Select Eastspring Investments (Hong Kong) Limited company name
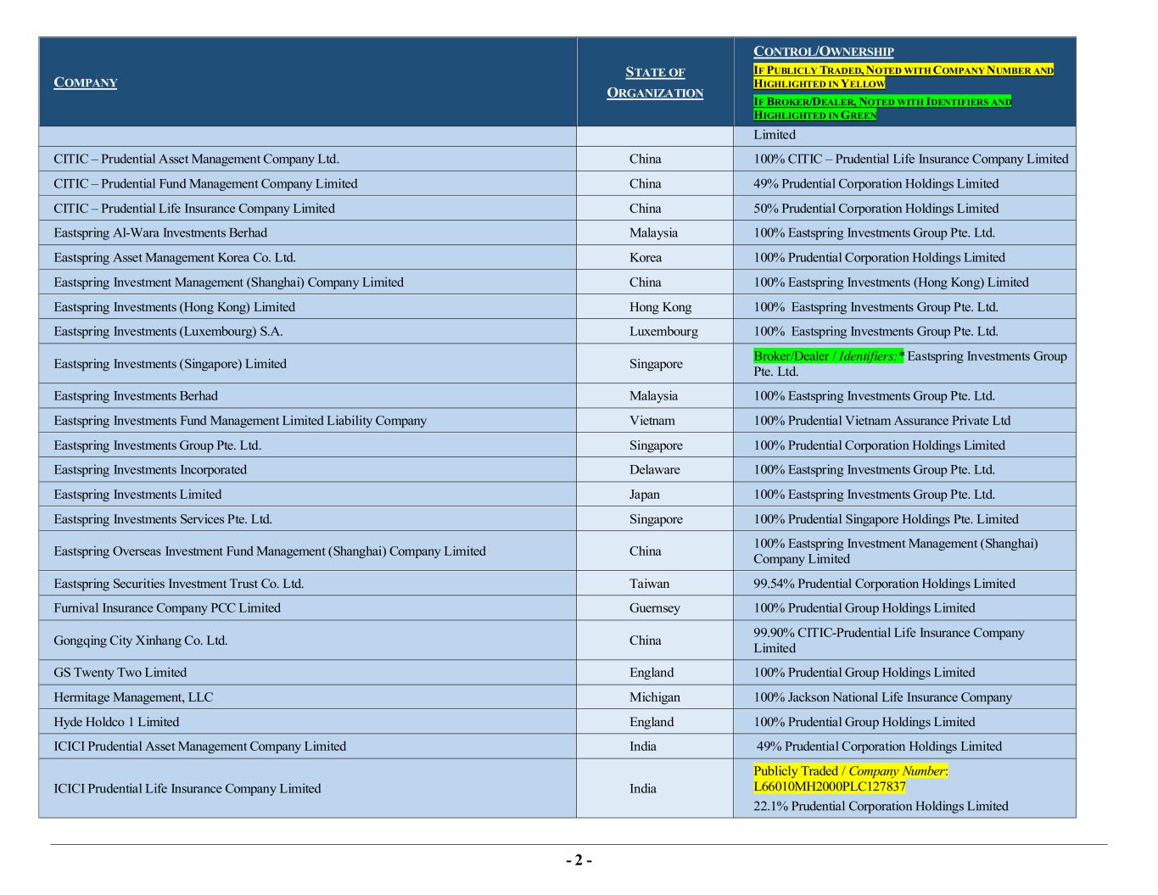Viewport: 1158px width, 895px height. (174, 306)
